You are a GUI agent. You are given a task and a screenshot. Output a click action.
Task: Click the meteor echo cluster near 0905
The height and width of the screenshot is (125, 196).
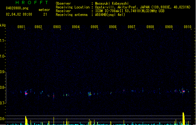[x=90, y=94]
